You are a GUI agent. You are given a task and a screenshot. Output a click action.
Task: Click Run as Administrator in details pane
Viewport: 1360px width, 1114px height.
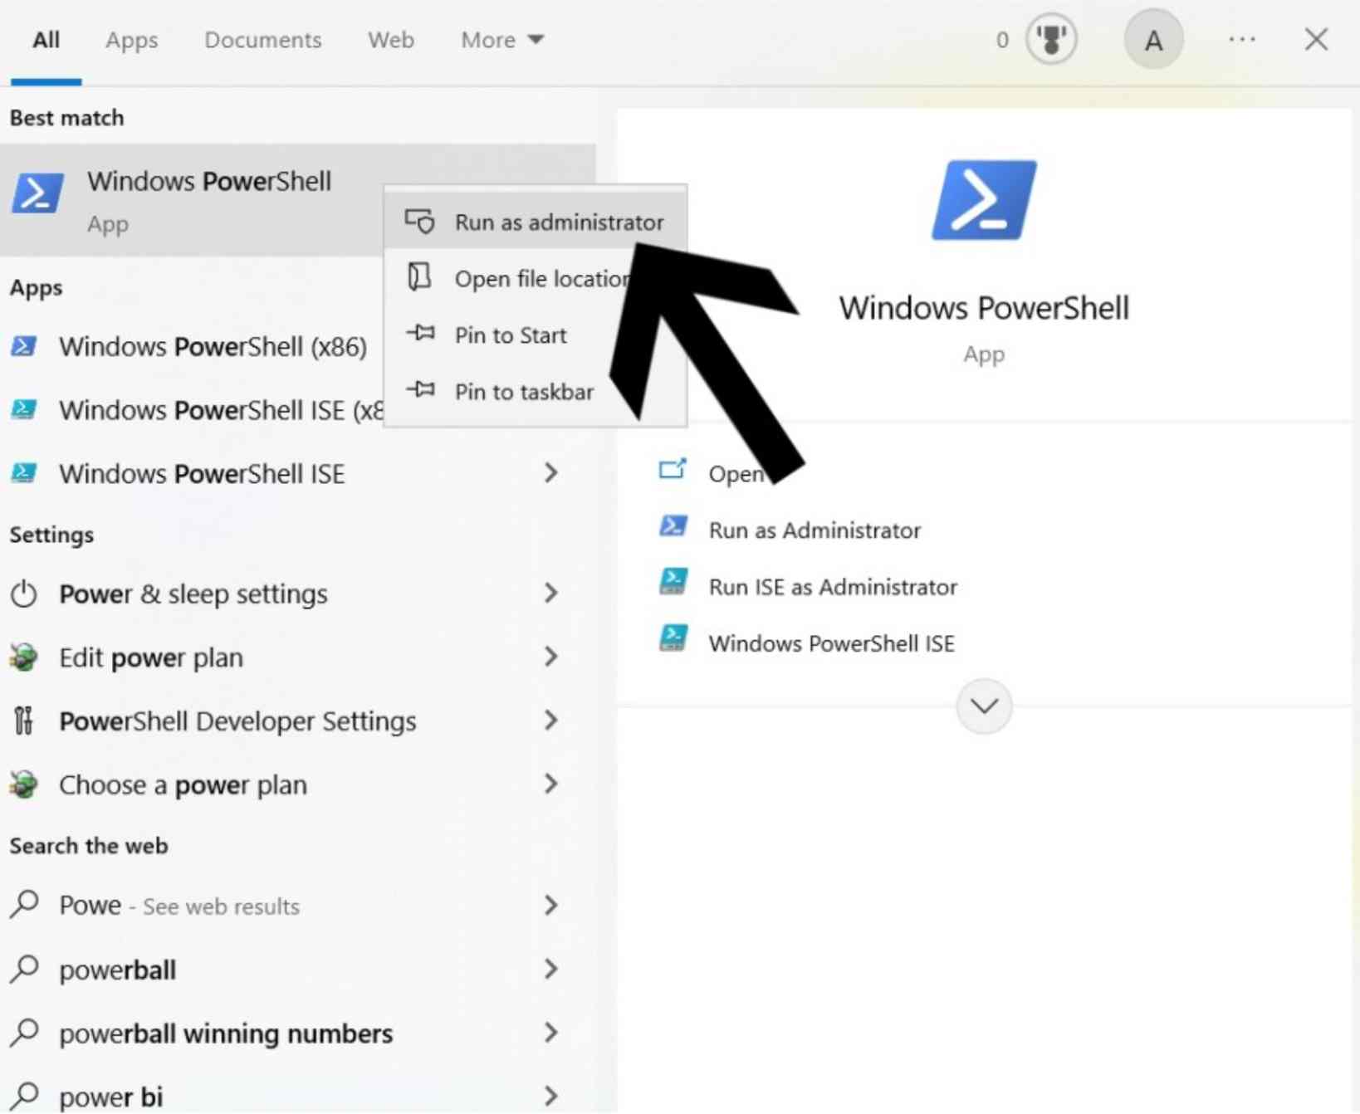point(815,530)
